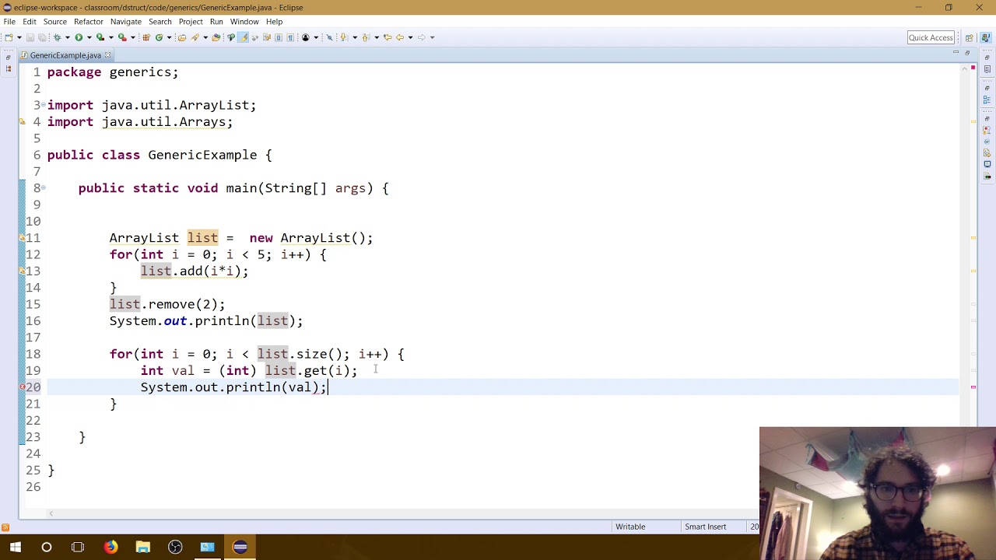Run the program with the green Run icon
Viewport: 996px width, 560px height.
(x=79, y=37)
